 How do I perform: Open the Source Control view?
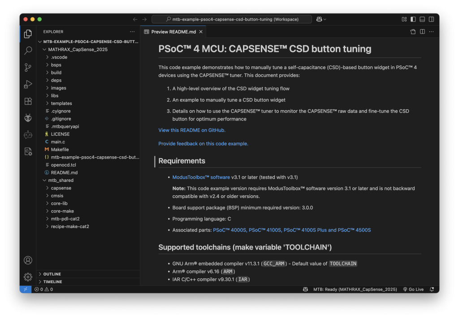click(28, 68)
